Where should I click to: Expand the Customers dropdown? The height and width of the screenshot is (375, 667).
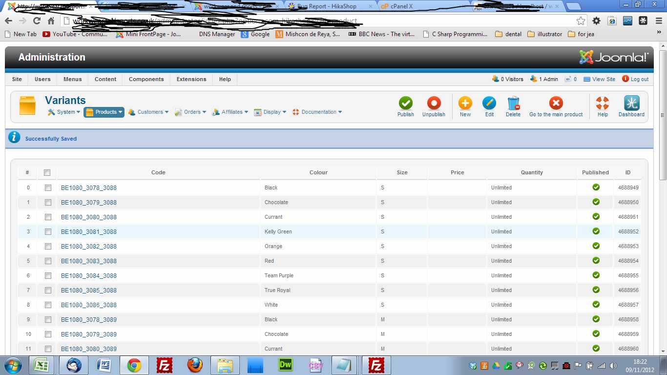[x=148, y=112]
